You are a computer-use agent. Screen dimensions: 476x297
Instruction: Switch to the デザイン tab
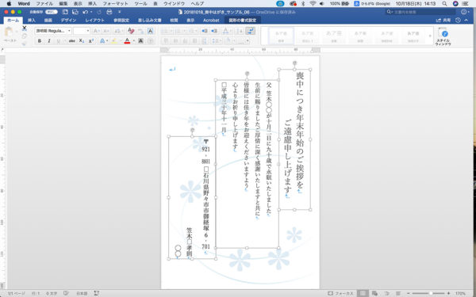click(68, 21)
